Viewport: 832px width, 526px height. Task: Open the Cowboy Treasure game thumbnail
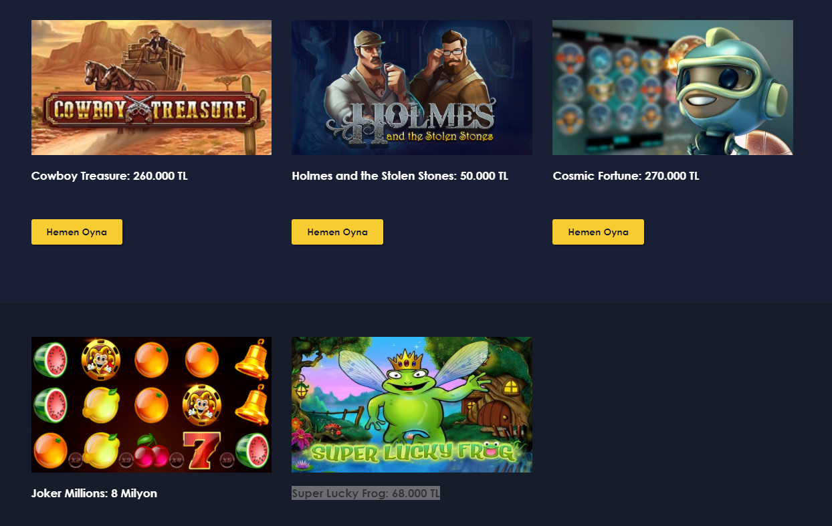click(151, 88)
